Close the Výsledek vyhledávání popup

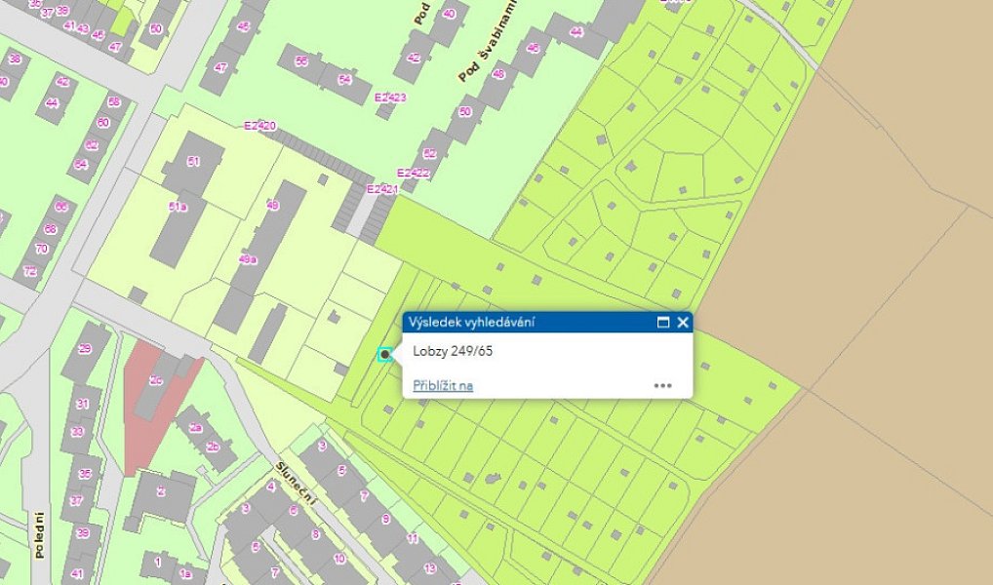pyautogui.click(x=682, y=323)
